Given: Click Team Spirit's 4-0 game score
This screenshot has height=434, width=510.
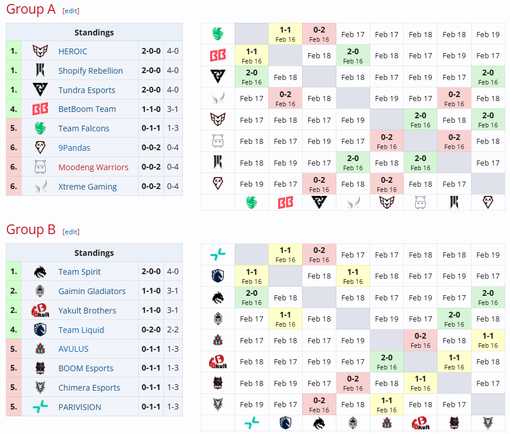Looking at the screenshot, I should (x=172, y=271).
